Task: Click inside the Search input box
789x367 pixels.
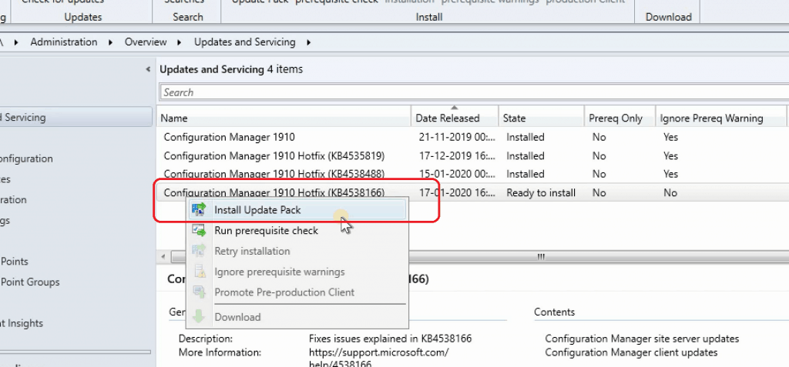Action: point(462,92)
